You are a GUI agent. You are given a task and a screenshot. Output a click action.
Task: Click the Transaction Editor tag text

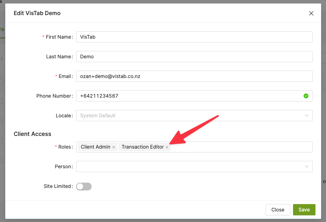tap(142, 147)
